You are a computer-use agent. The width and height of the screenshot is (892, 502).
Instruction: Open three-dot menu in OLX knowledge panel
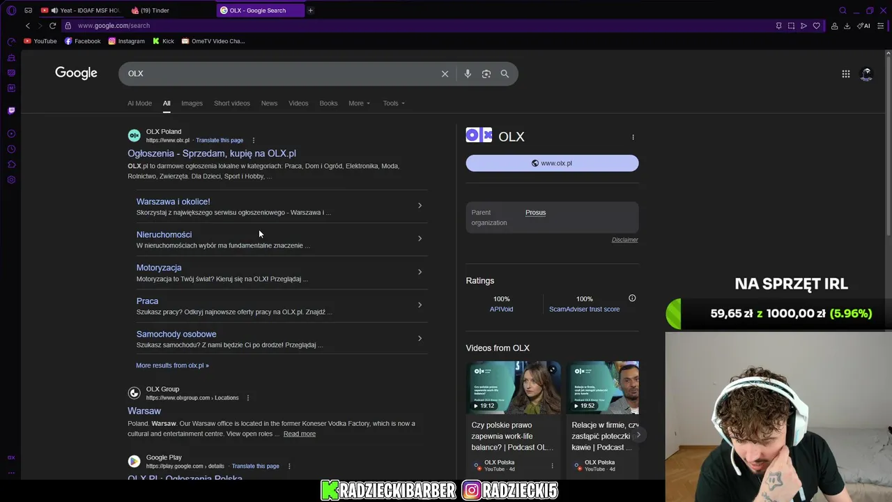[x=633, y=137]
